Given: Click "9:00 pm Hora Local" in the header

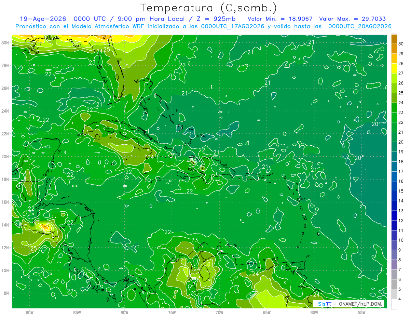Looking at the screenshot, I should [x=150, y=19].
